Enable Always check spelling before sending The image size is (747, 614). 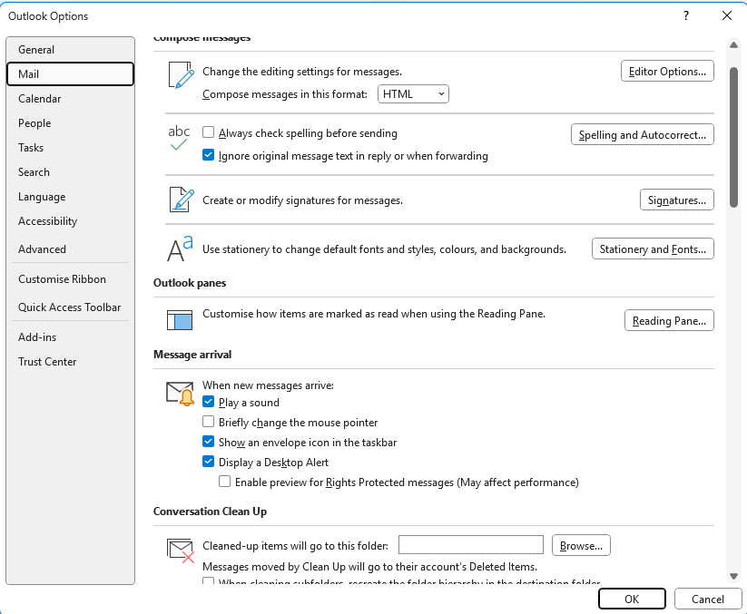[208, 132]
